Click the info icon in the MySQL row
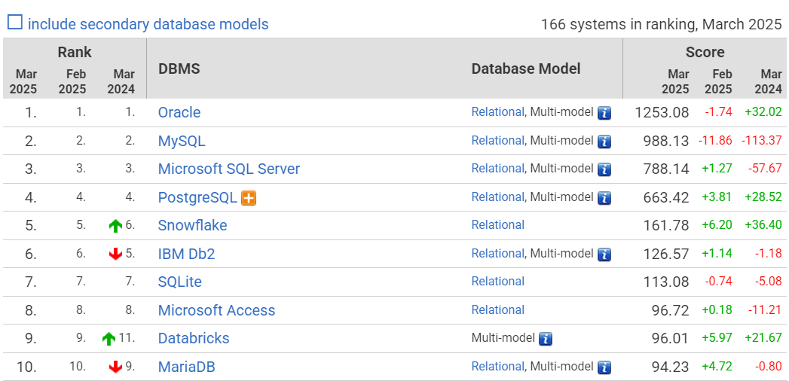789x381 pixels. tap(604, 142)
